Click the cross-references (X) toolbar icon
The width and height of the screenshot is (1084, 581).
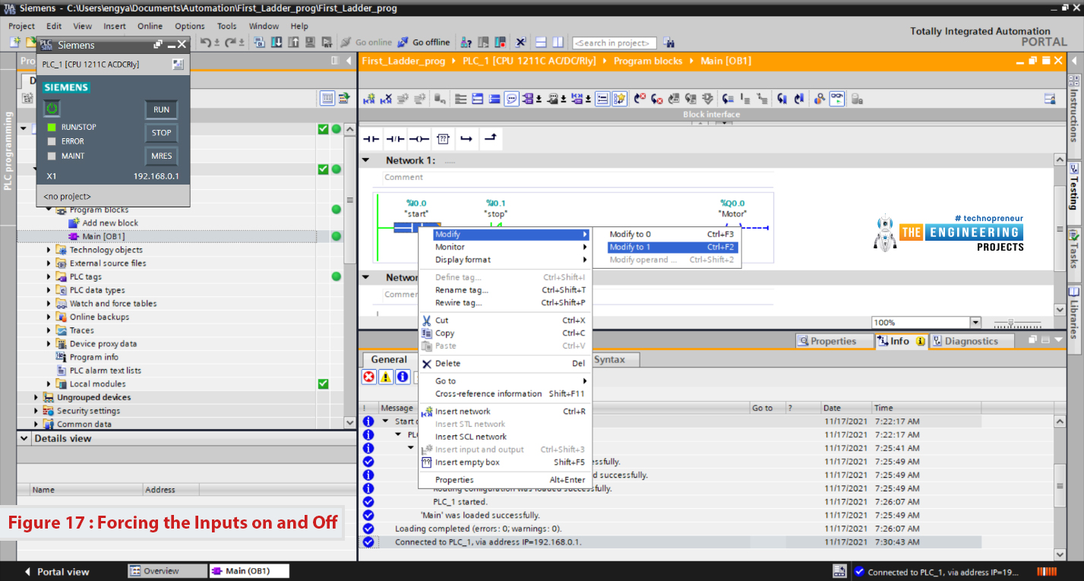pyautogui.click(x=520, y=43)
